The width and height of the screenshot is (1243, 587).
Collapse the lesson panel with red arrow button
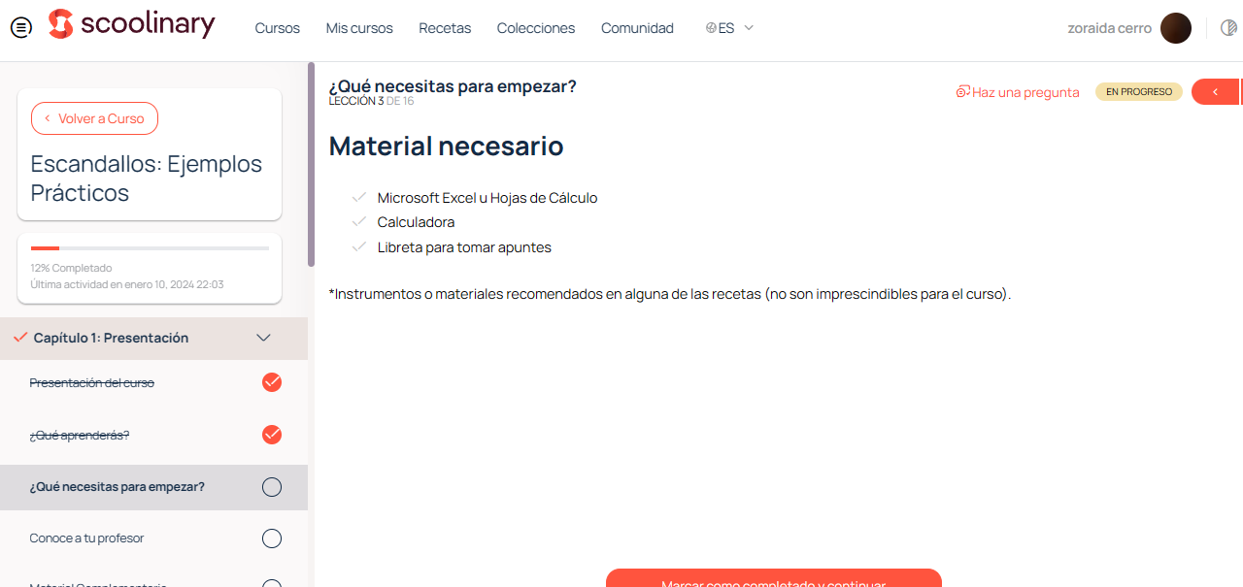click(x=1217, y=91)
